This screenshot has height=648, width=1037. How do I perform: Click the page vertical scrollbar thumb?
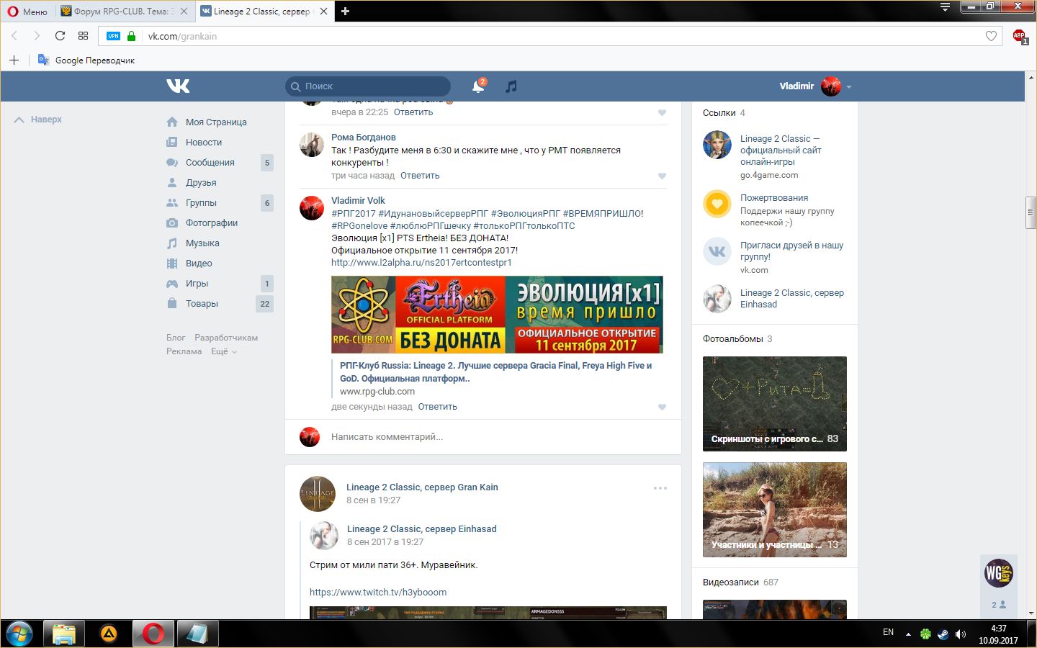(x=1031, y=212)
